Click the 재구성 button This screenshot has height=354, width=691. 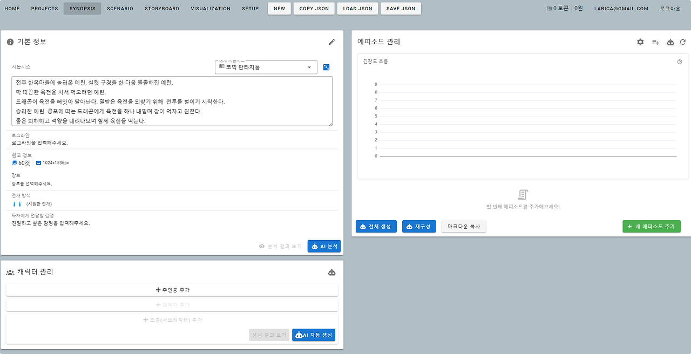click(x=419, y=227)
